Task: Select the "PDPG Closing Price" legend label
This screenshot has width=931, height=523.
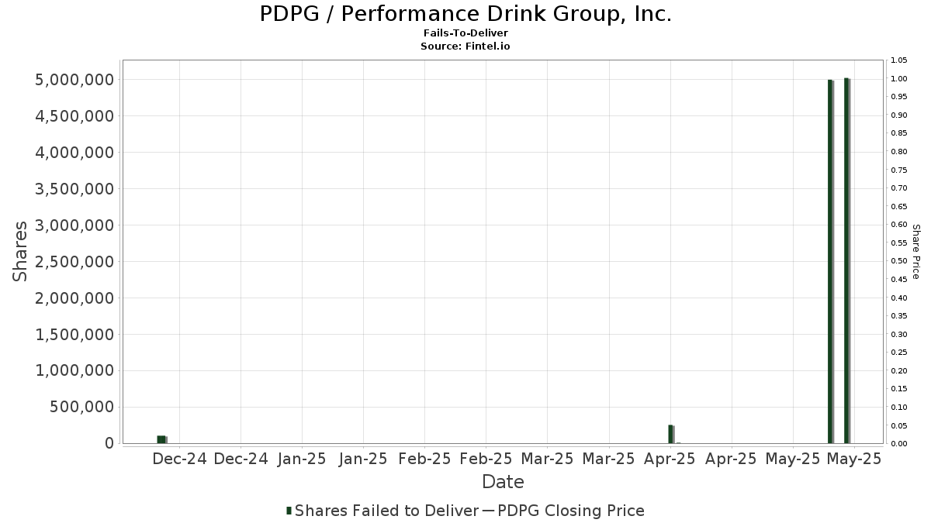Action: tap(571, 511)
